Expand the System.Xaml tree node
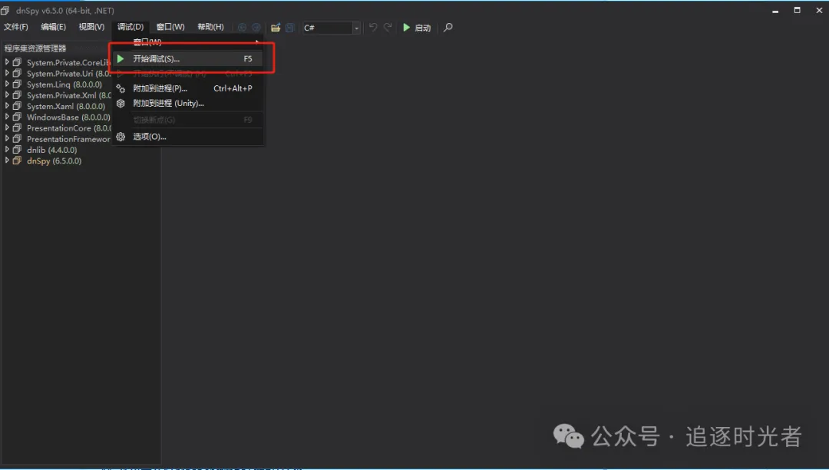 point(7,106)
